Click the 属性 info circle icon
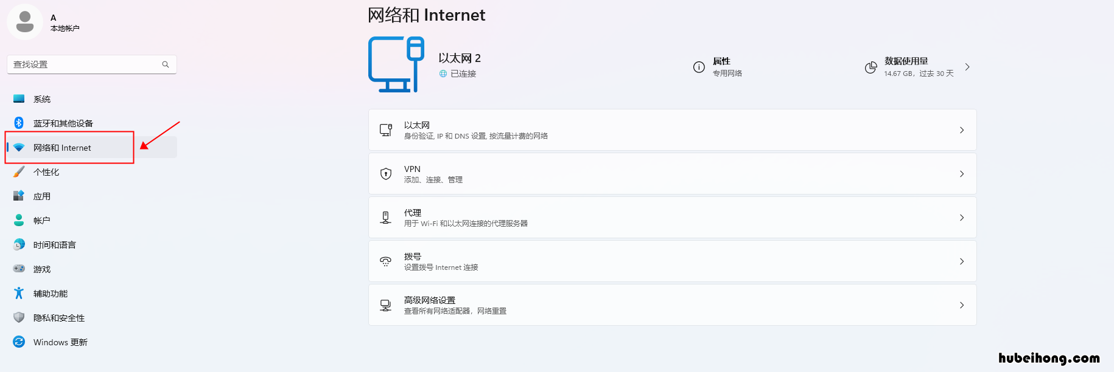 [x=699, y=67]
